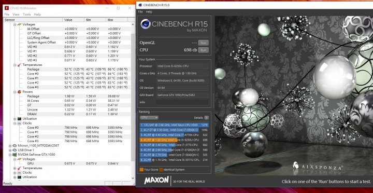The image size is (373, 193).
Task: Click the Info input field
Action: pyautogui.click(x=182, y=102)
